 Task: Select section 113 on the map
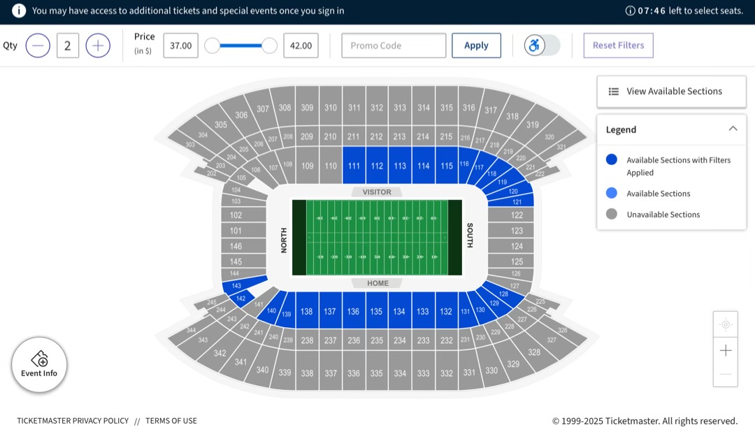tap(400, 166)
